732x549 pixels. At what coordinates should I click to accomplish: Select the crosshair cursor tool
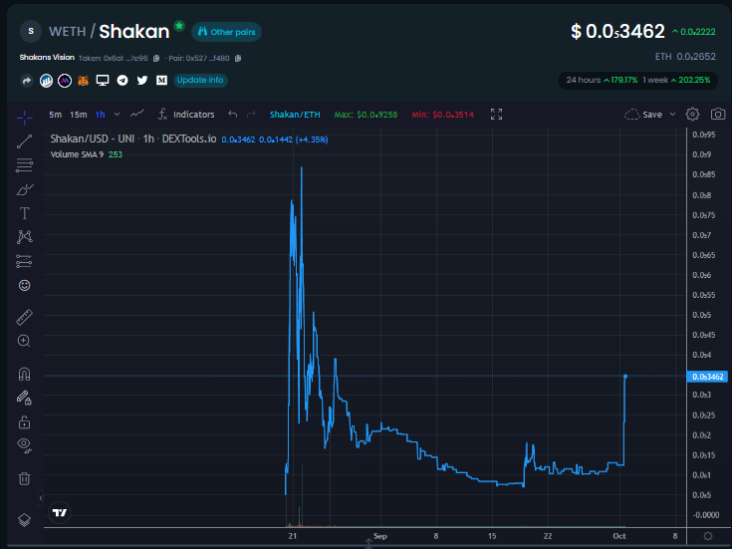click(x=24, y=117)
